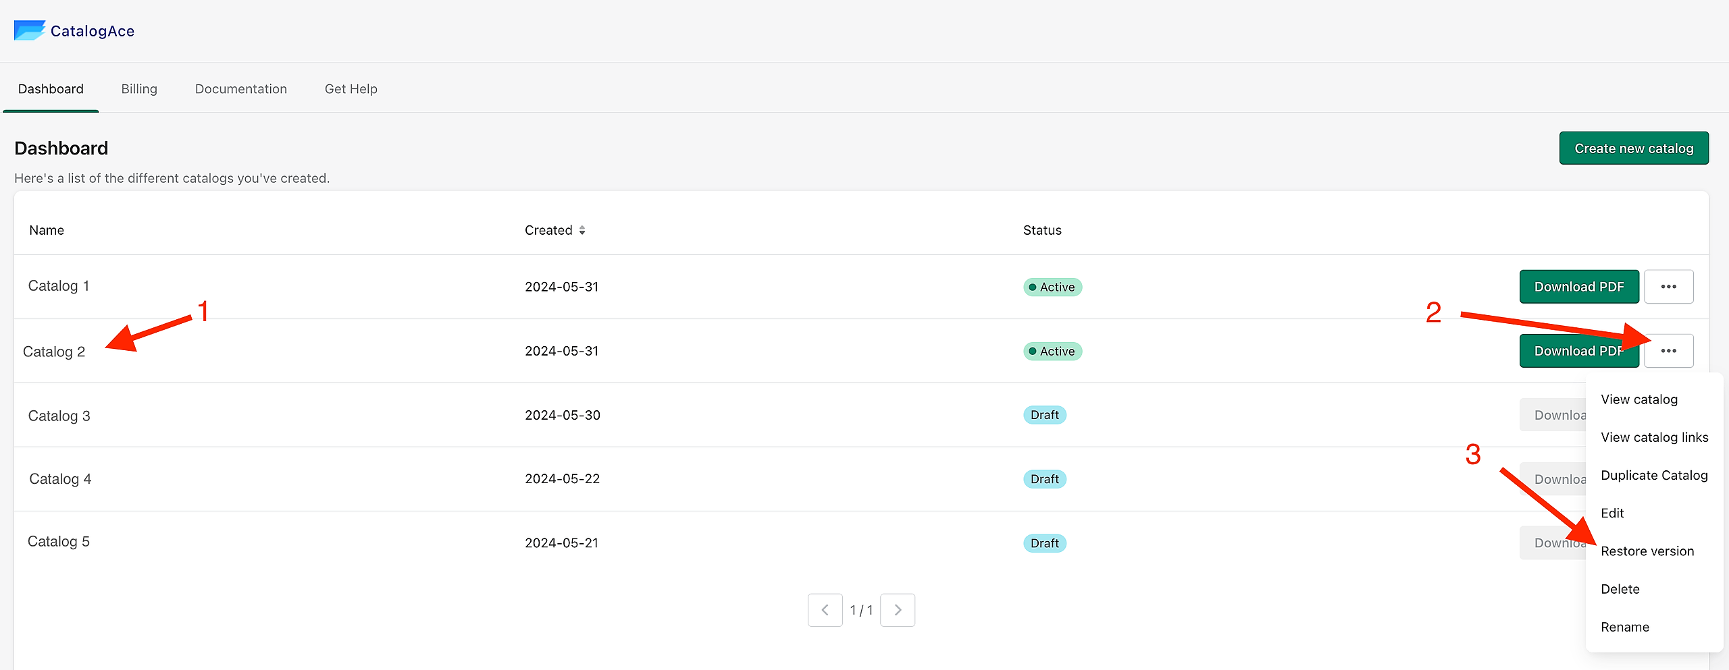This screenshot has height=670, width=1729.
Task: Go to previous page of catalogs
Action: point(825,610)
